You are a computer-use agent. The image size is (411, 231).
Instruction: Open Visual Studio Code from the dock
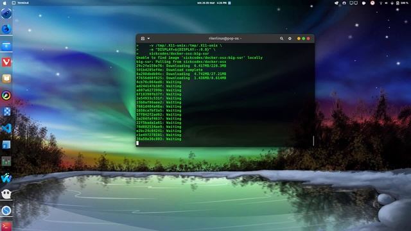pos(6,128)
